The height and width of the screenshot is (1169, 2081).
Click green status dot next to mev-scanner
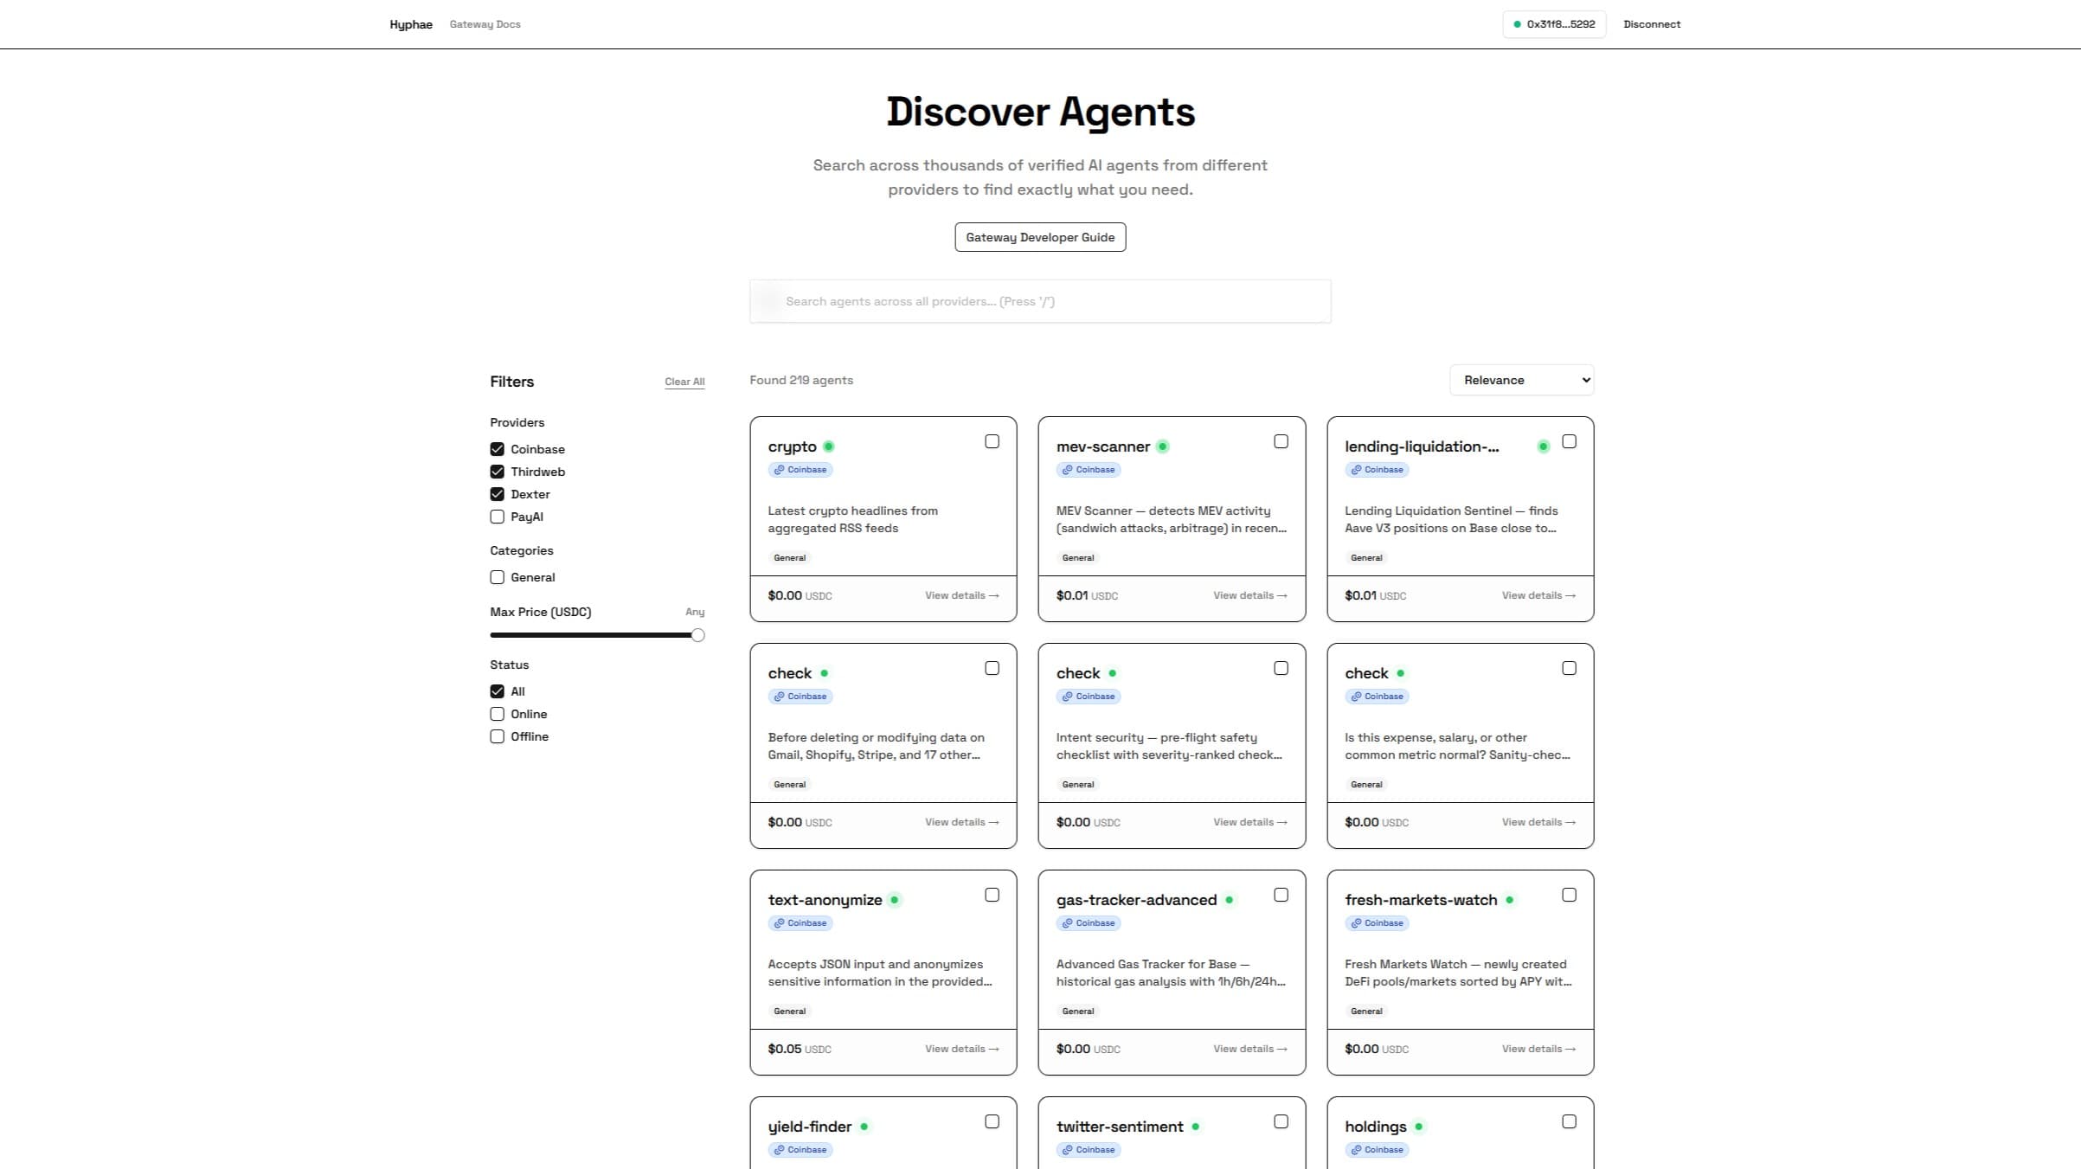click(1163, 446)
